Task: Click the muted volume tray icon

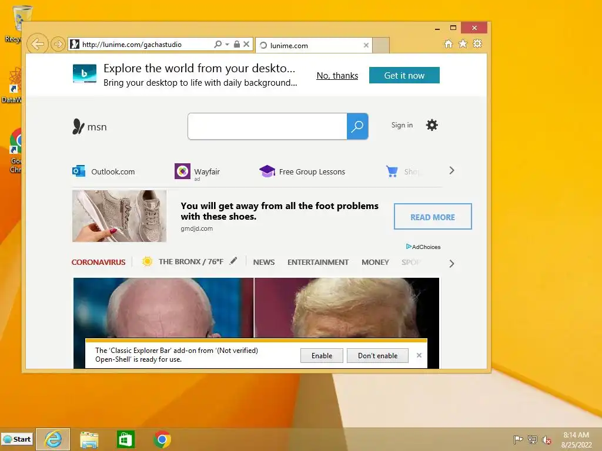Action: 546,440
